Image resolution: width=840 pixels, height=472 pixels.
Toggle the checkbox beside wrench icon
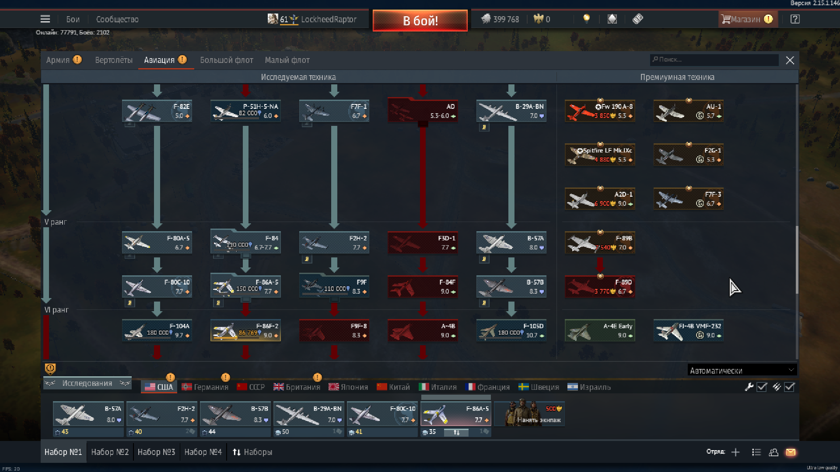click(762, 387)
